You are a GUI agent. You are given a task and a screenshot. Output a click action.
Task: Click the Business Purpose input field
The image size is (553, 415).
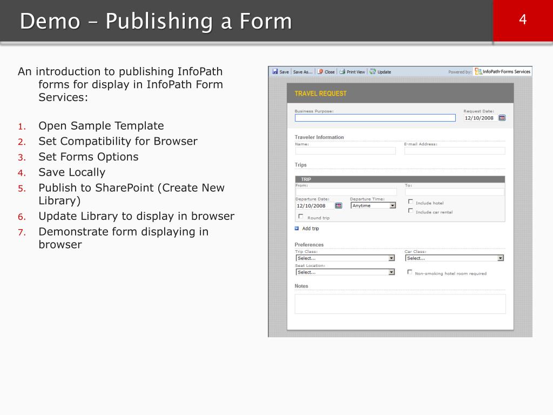(375, 118)
